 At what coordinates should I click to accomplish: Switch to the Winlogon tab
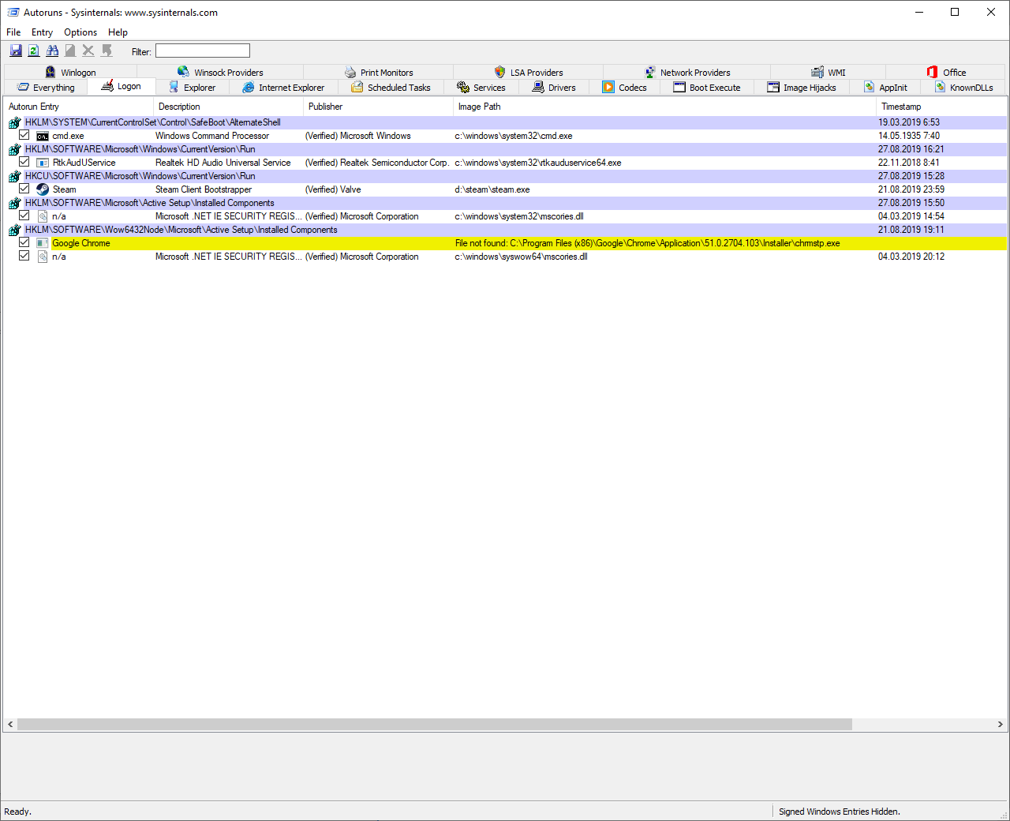(x=71, y=73)
